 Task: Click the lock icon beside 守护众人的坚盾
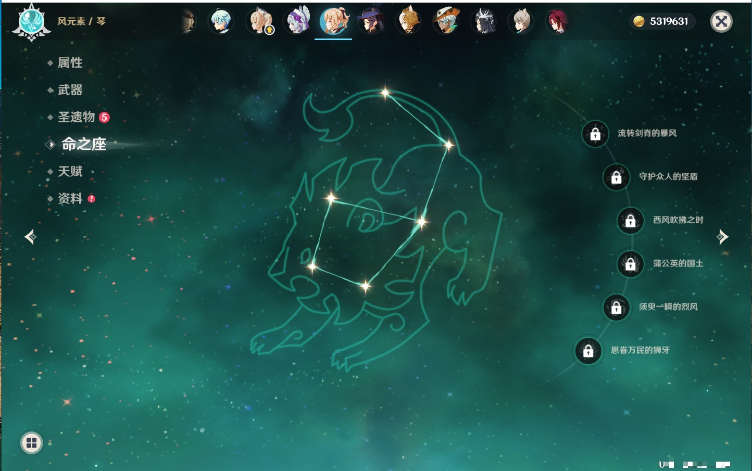(x=617, y=177)
